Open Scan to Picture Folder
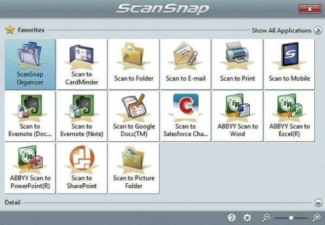This screenshot has width=325, height=225. [134, 168]
